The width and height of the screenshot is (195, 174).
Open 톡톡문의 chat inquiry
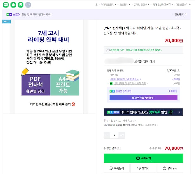pos(116,168)
